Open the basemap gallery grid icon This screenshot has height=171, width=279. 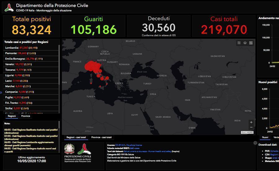(x=251, y=43)
